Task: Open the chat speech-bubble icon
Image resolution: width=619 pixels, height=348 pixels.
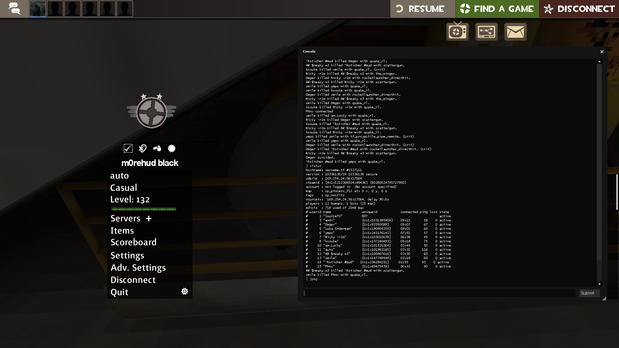Action: click(x=14, y=9)
